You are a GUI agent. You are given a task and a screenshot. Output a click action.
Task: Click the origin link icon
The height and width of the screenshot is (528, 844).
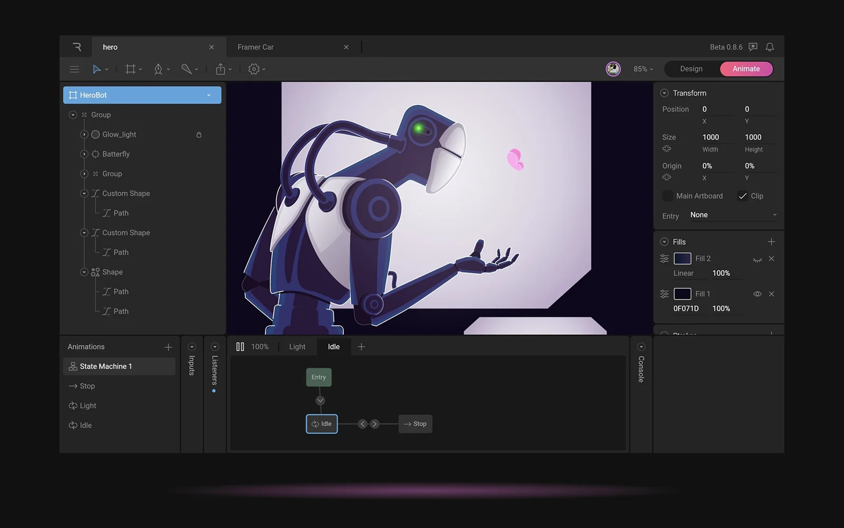click(667, 177)
